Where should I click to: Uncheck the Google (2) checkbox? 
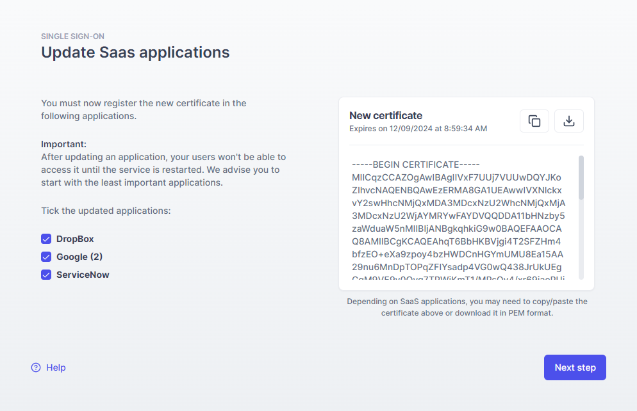(46, 257)
